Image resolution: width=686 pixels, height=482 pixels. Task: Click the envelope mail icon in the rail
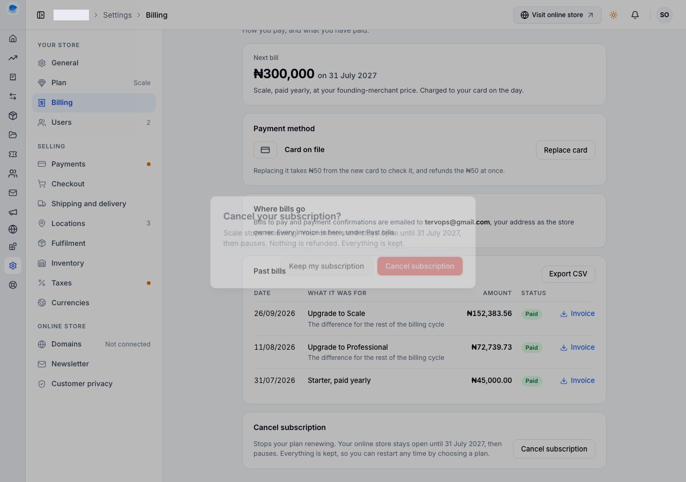pos(13,193)
